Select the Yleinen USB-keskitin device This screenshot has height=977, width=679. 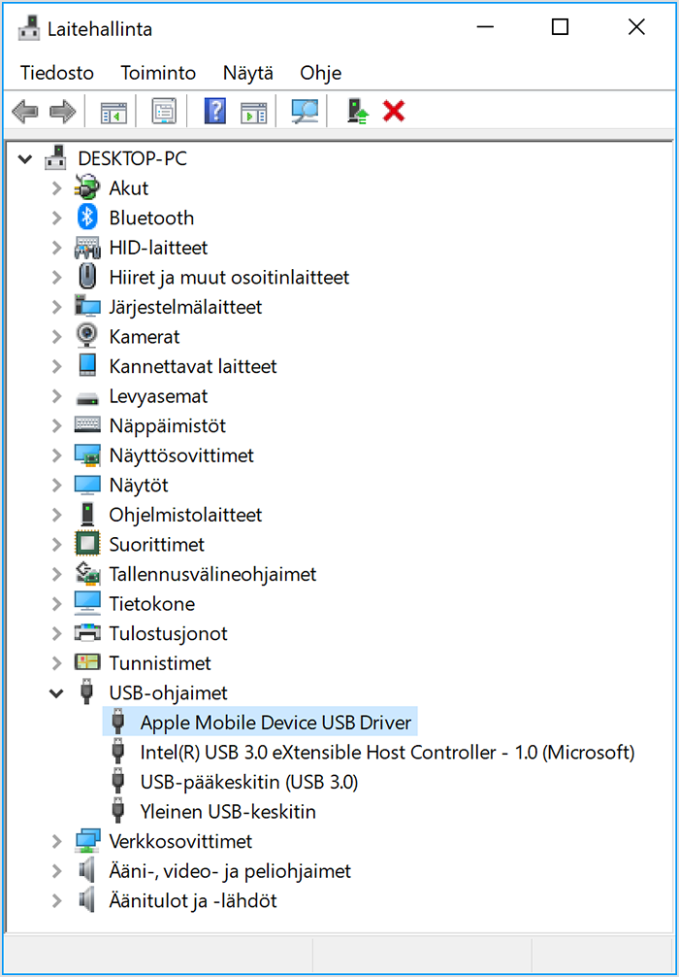pos(228,811)
